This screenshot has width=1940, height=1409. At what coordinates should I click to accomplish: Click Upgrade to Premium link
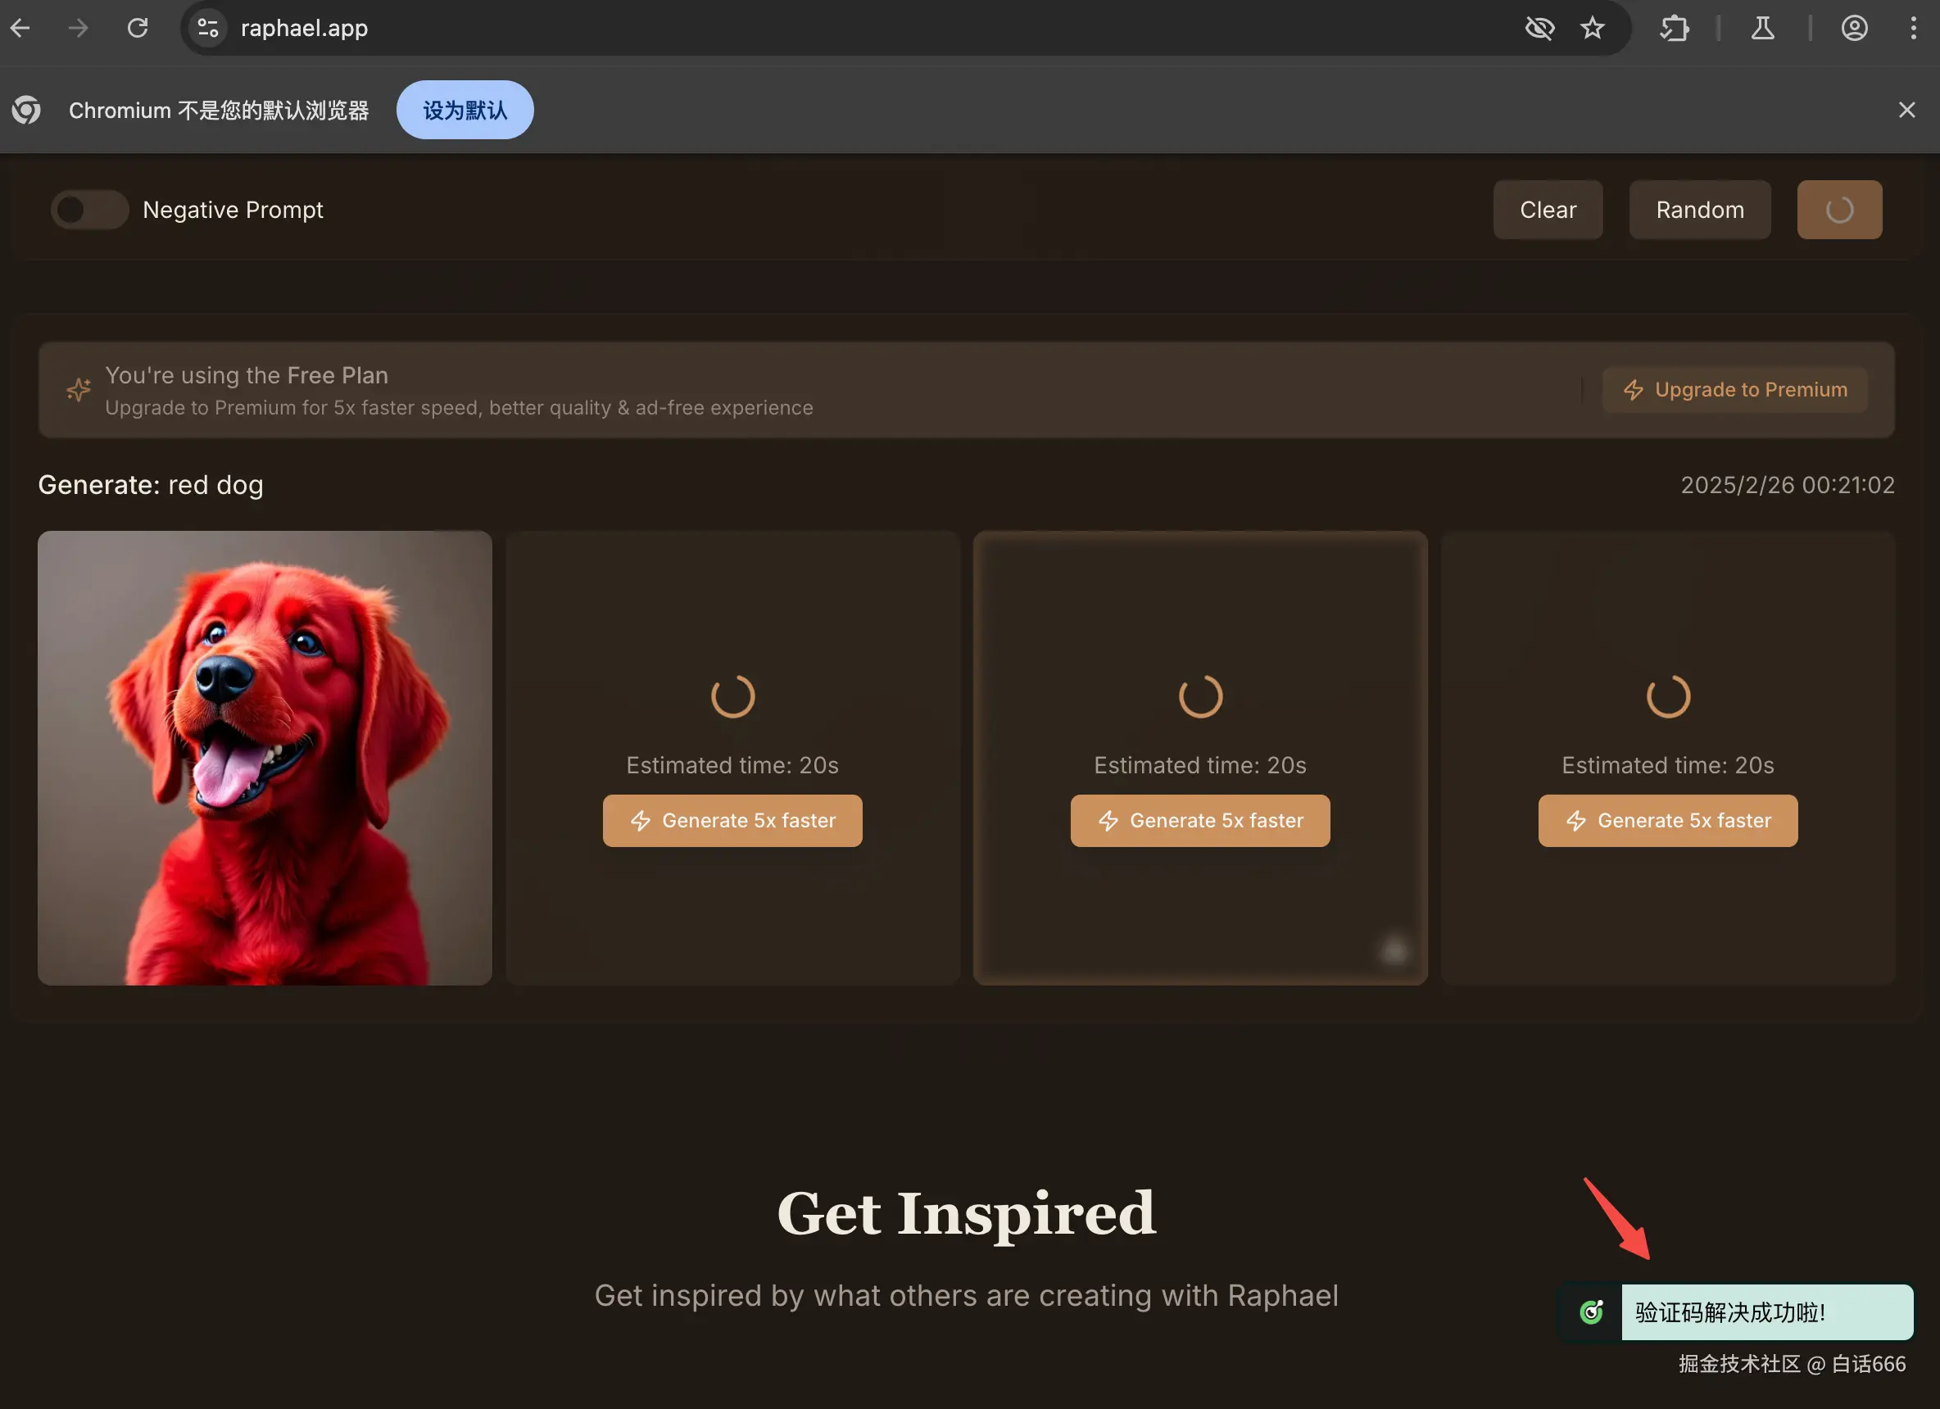[1734, 390]
